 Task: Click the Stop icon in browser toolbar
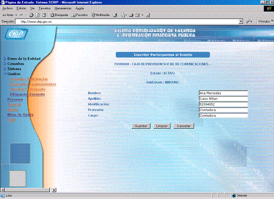pos(31,15)
